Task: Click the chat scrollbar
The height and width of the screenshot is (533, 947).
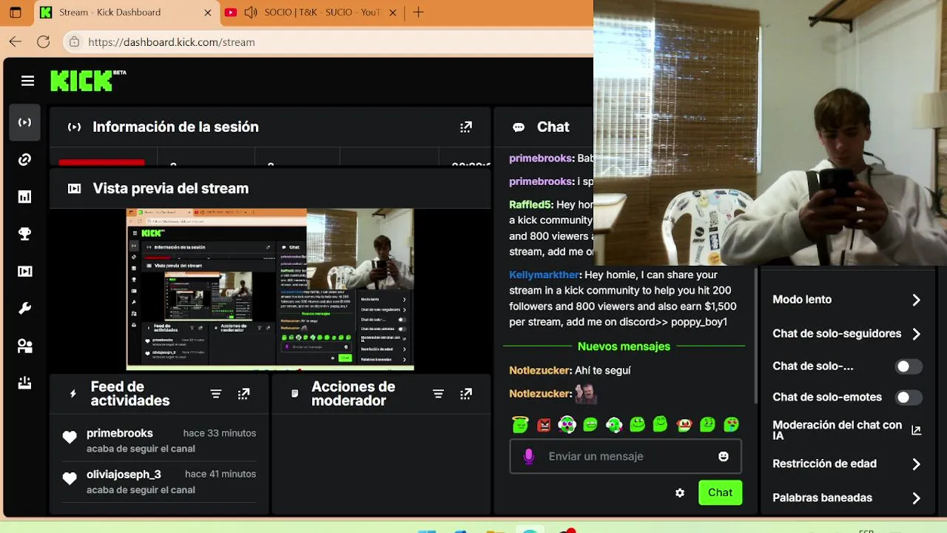Action: (x=755, y=335)
